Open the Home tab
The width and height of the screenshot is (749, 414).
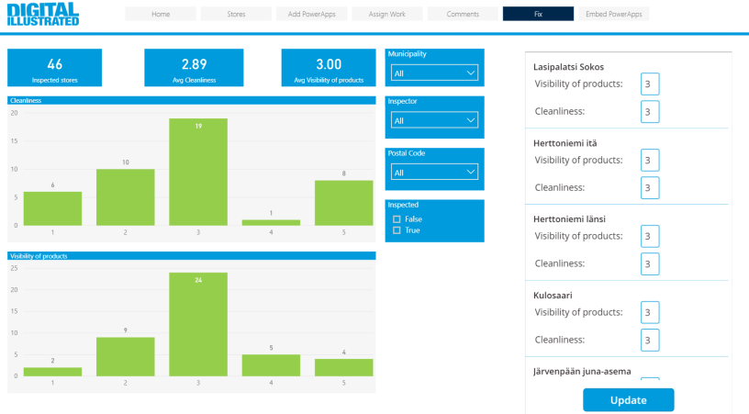161,14
